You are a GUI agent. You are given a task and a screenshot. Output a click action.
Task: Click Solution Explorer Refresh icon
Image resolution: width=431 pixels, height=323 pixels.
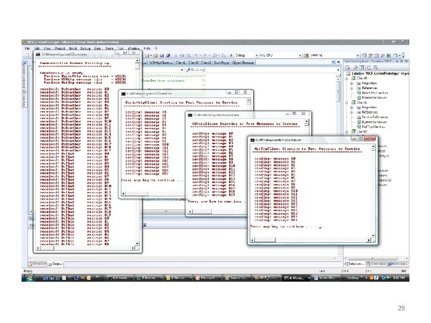(362, 67)
